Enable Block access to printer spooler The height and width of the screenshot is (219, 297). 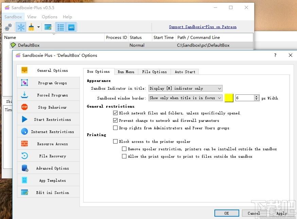coord(115,141)
